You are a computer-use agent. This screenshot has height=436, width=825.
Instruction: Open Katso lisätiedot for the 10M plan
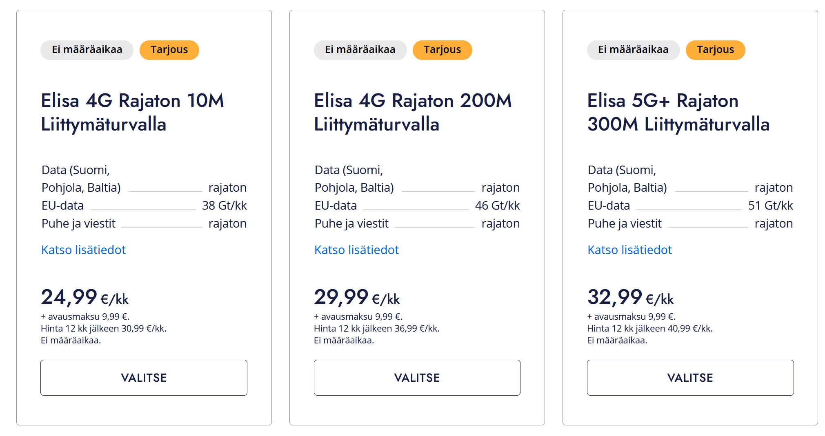pyautogui.click(x=83, y=250)
